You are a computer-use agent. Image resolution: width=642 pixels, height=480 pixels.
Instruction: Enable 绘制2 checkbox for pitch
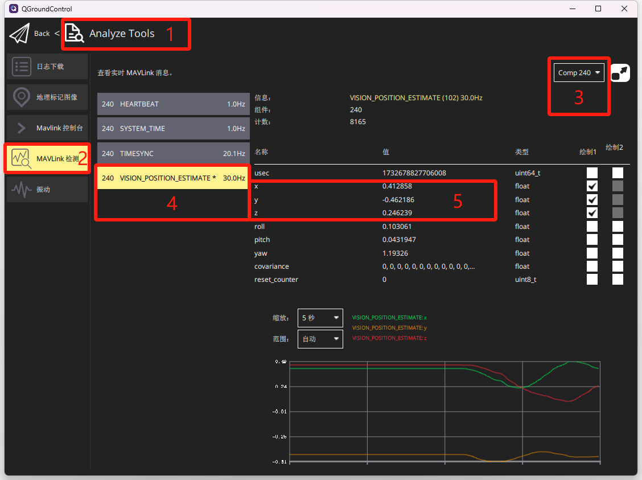[x=618, y=240]
